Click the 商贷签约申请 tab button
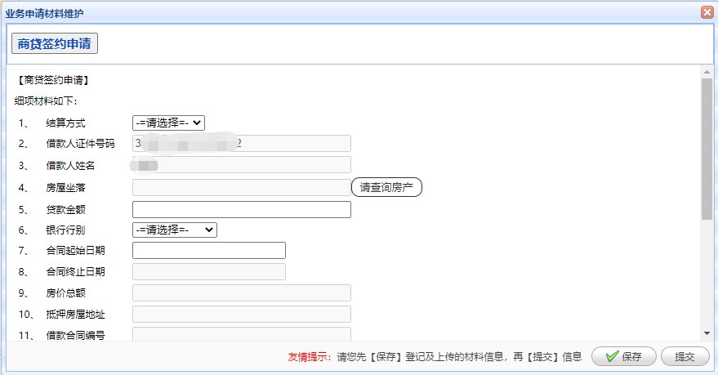 pyautogui.click(x=54, y=43)
